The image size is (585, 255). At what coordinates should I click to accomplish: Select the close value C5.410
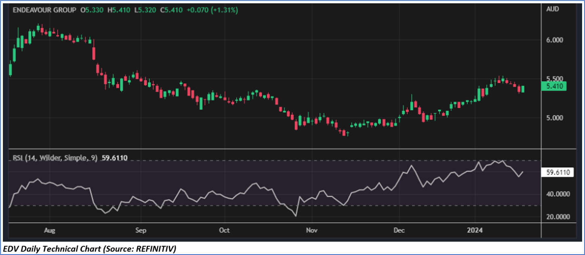[x=171, y=10]
